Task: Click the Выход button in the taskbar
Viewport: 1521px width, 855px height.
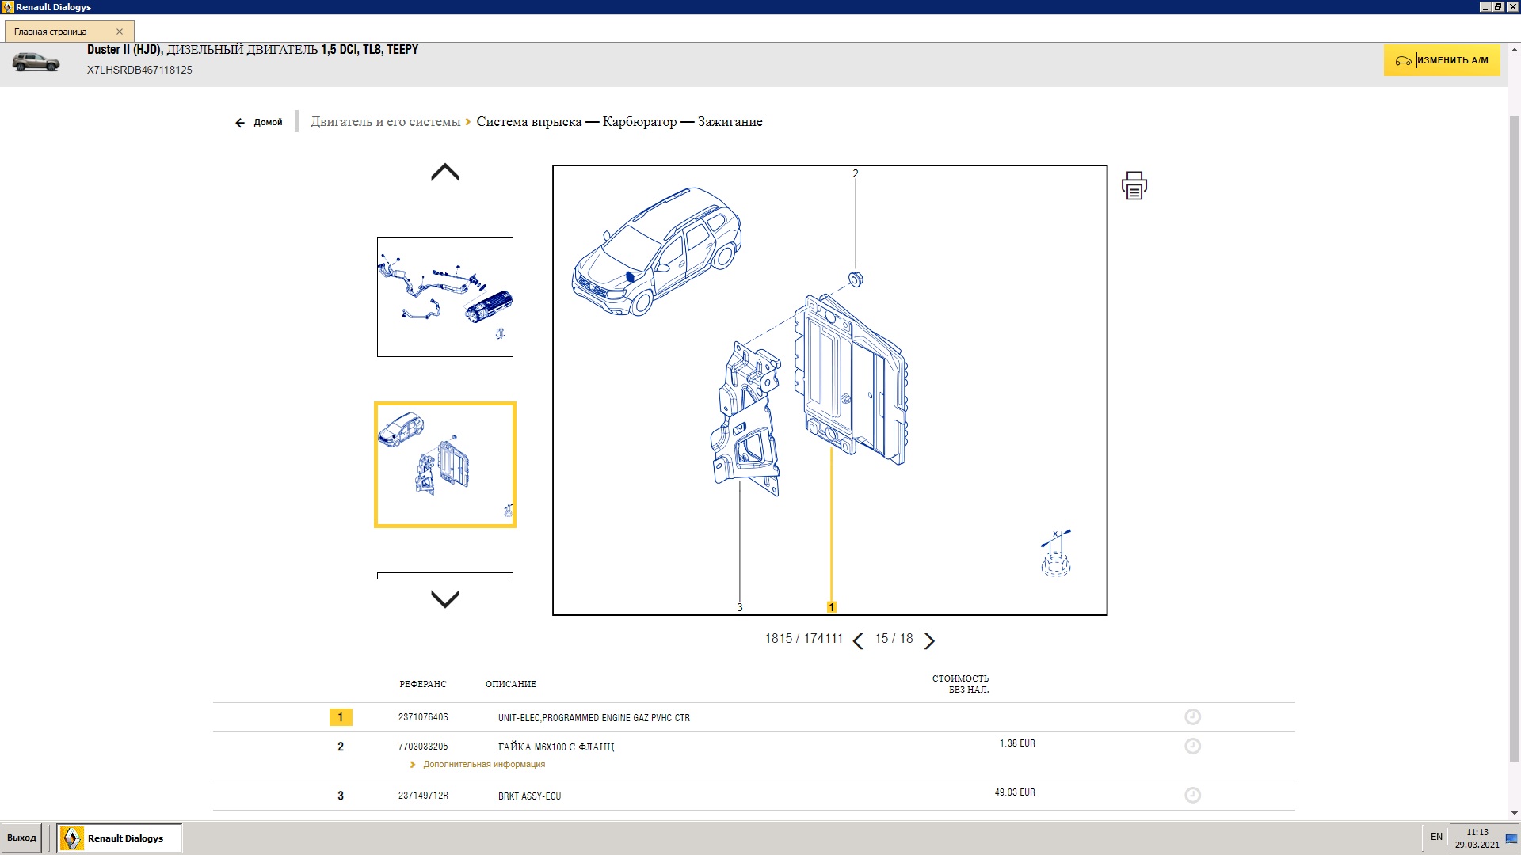Action: click(x=22, y=838)
